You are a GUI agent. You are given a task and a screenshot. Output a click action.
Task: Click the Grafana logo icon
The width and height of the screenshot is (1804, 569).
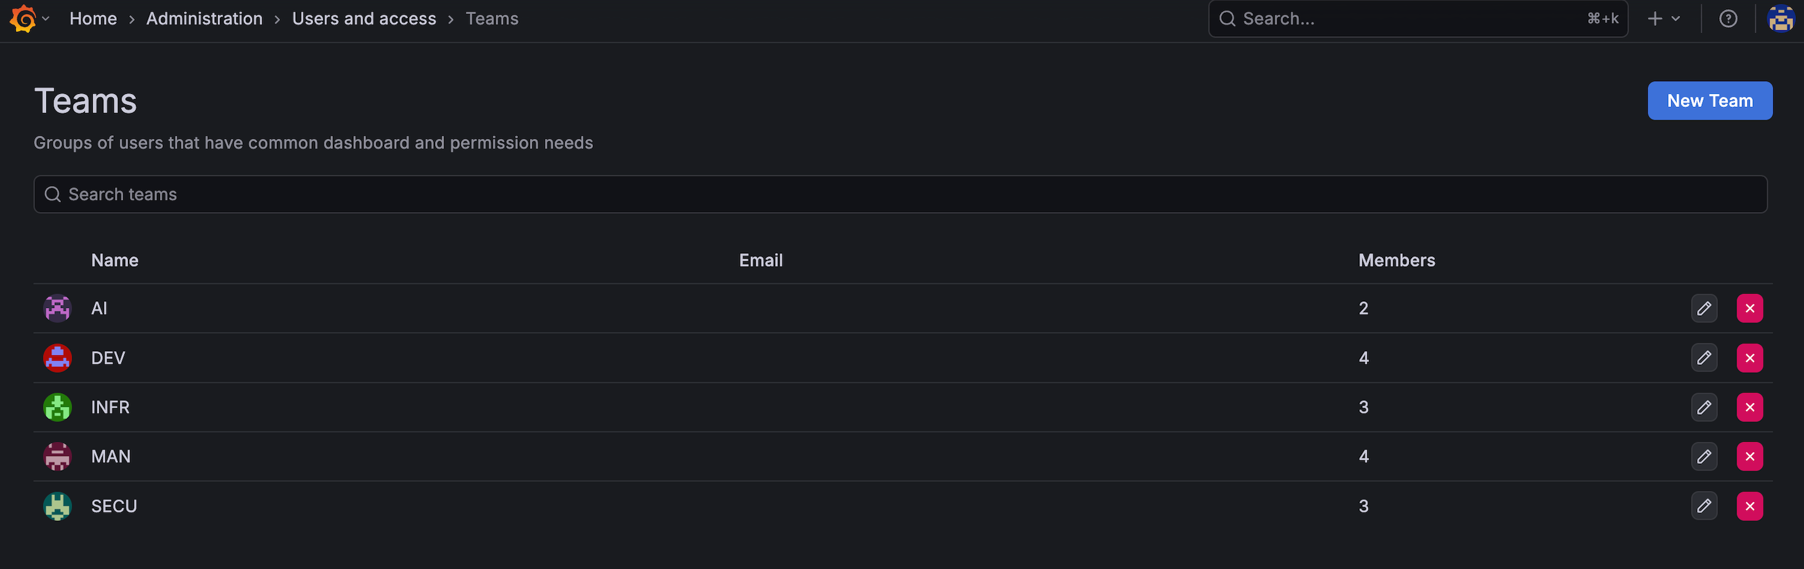click(x=23, y=18)
